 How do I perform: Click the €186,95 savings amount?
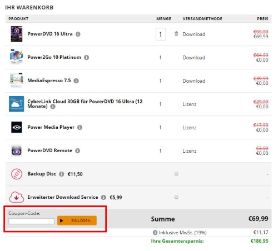click(260, 241)
